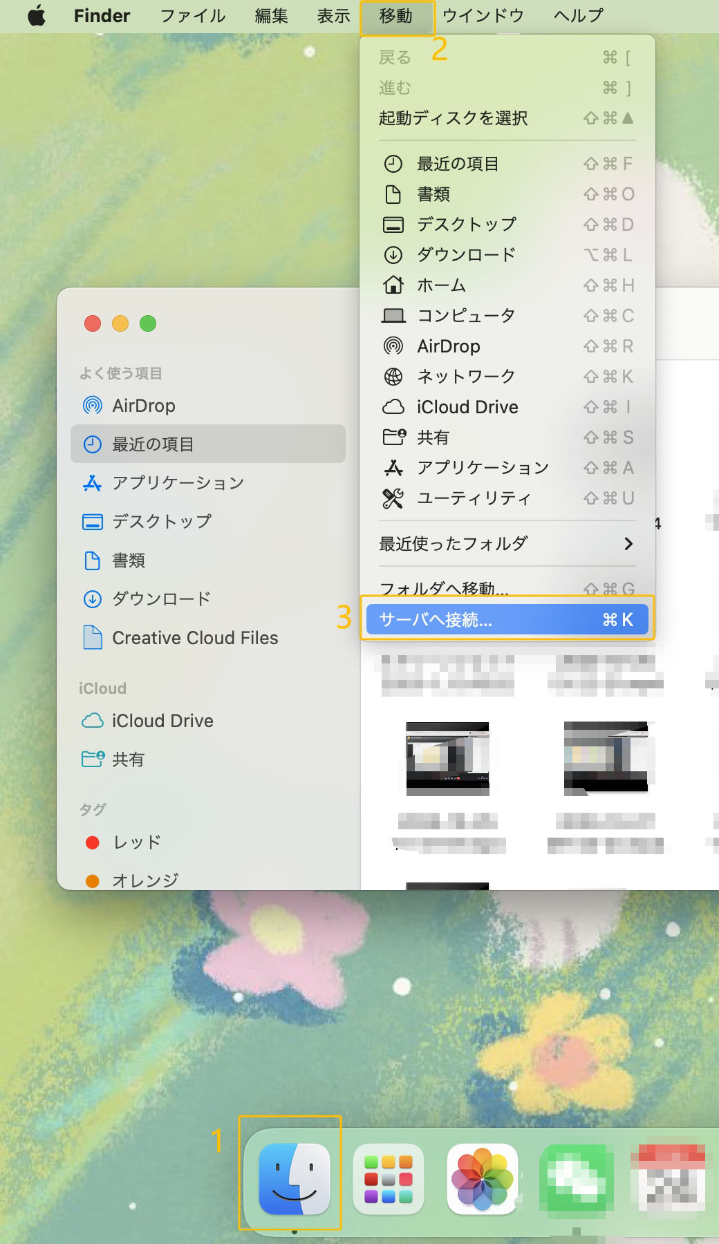The image size is (719, 1244).
Task: Select the オレンジ tag color dot
Action: [92, 881]
